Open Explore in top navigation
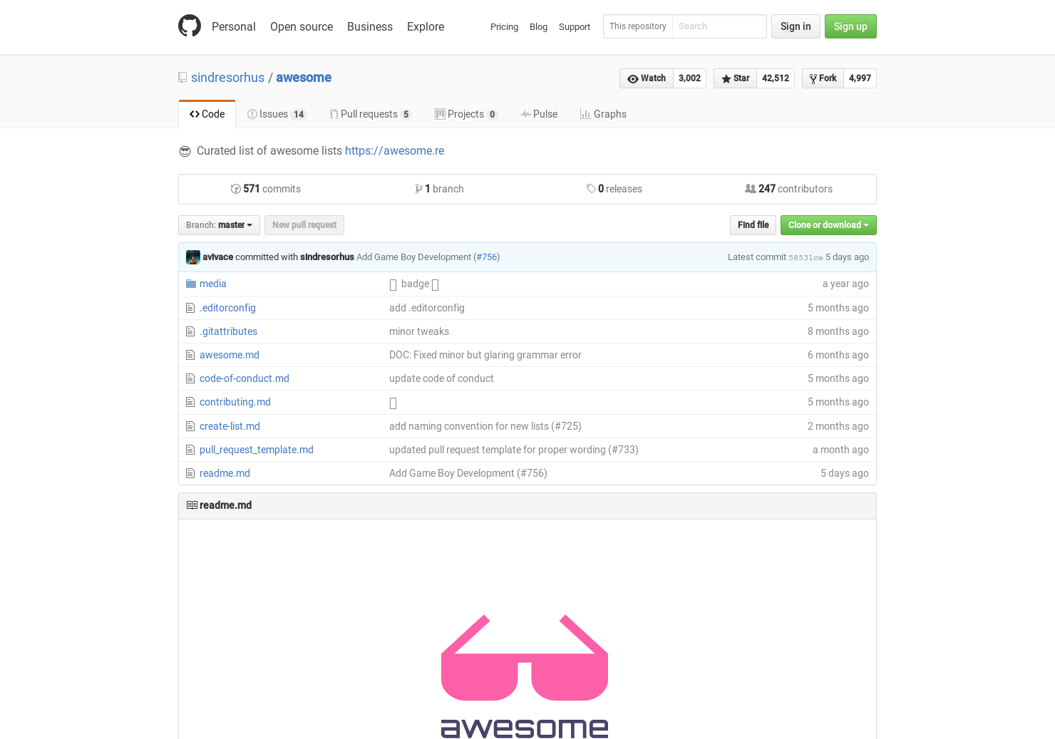 pos(426,26)
